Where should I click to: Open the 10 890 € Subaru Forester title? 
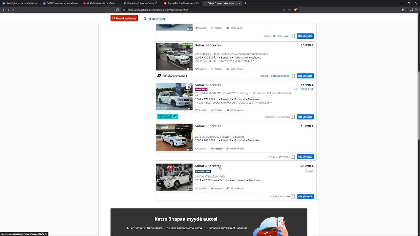(x=208, y=45)
